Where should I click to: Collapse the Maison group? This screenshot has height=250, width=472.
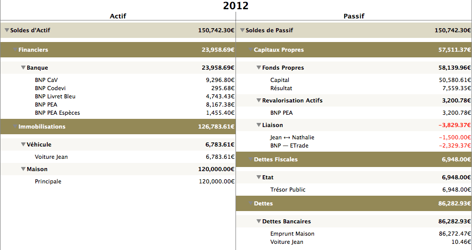(23, 169)
